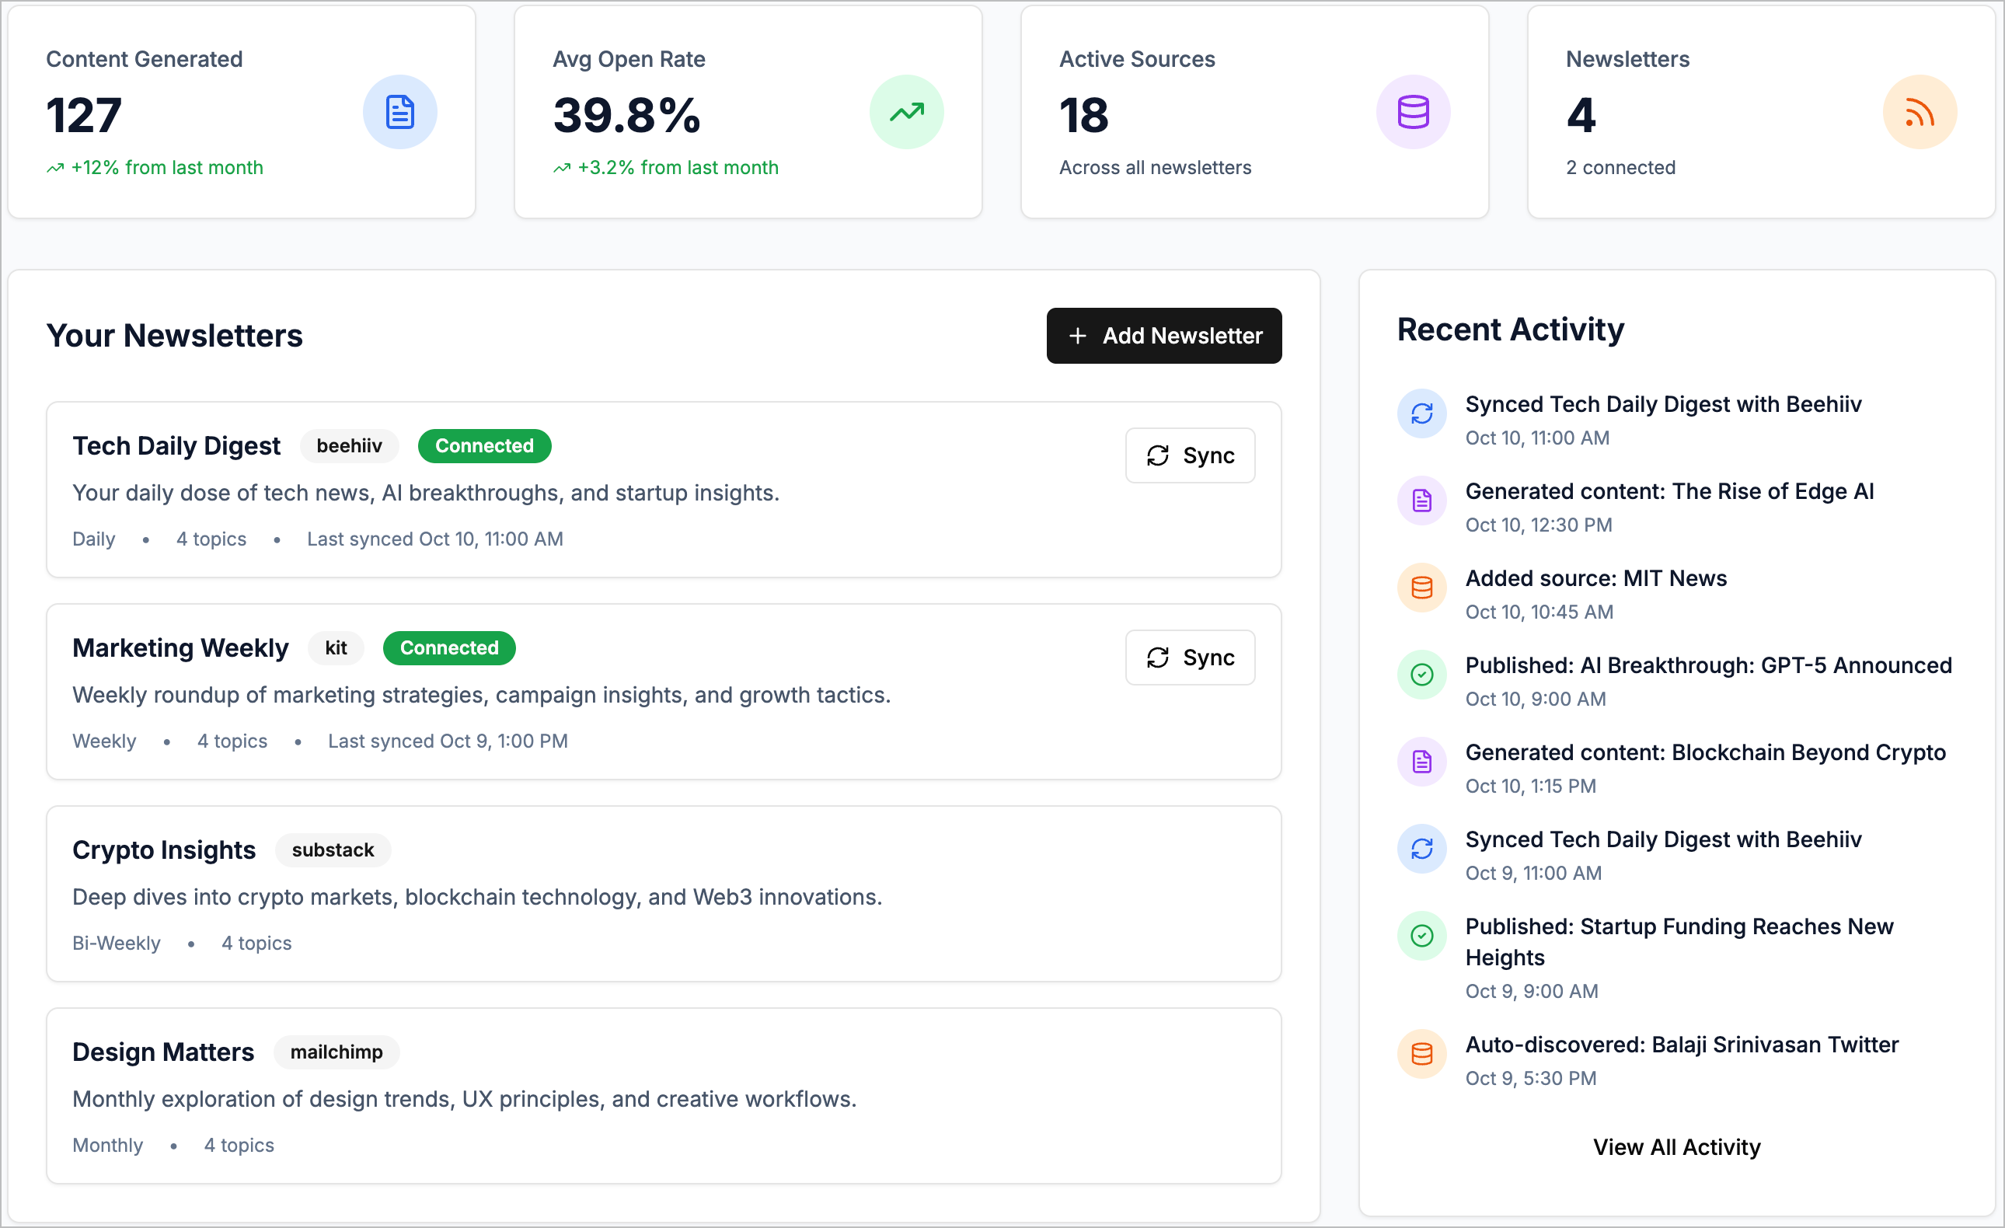The width and height of the screenshot is (2005, 1228).
Task: Click checkmark icon beside Startup Funding activity
Action: tap(1421, 936)
